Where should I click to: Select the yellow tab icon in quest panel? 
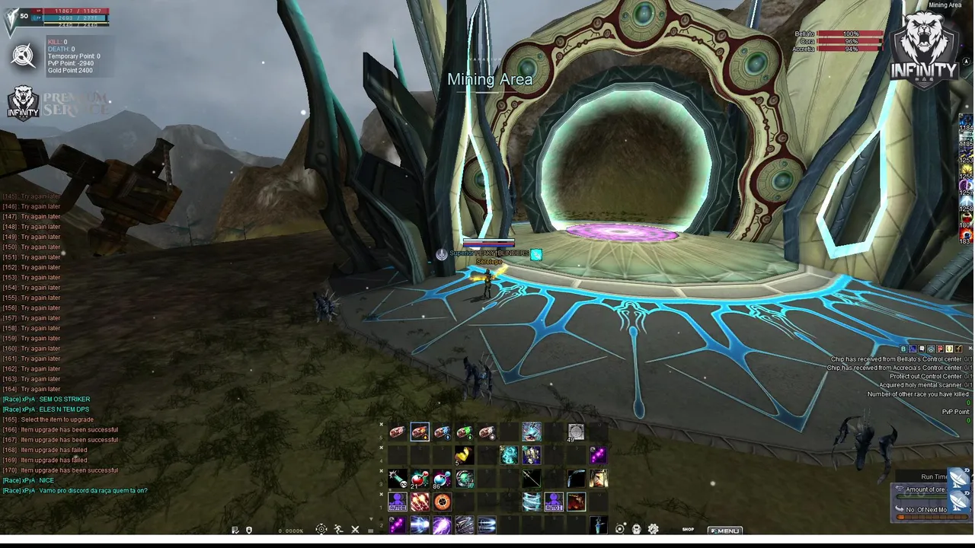(949, 349)
